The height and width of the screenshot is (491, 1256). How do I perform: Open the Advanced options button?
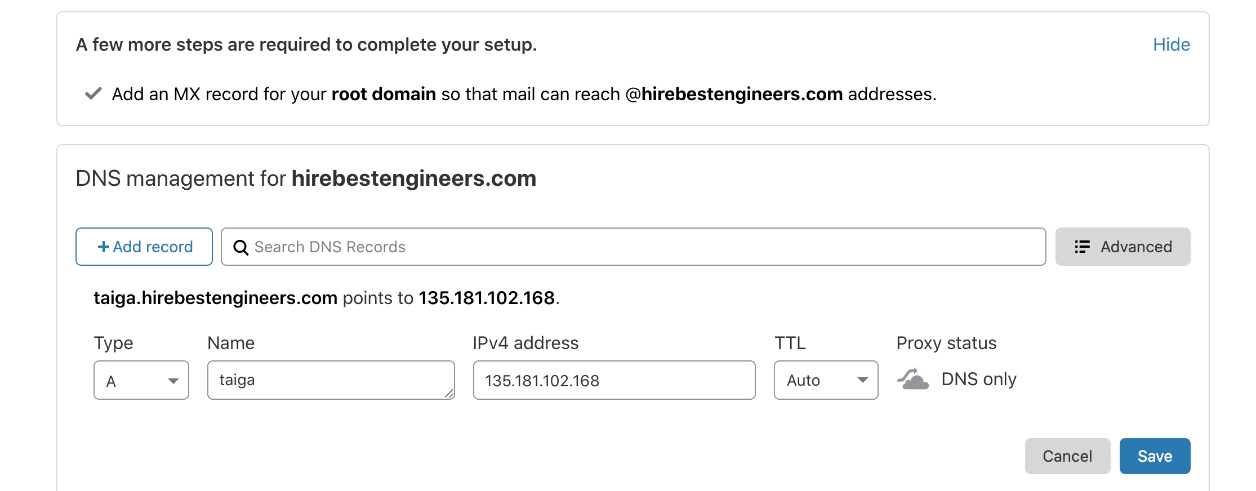click(1123, 247)
